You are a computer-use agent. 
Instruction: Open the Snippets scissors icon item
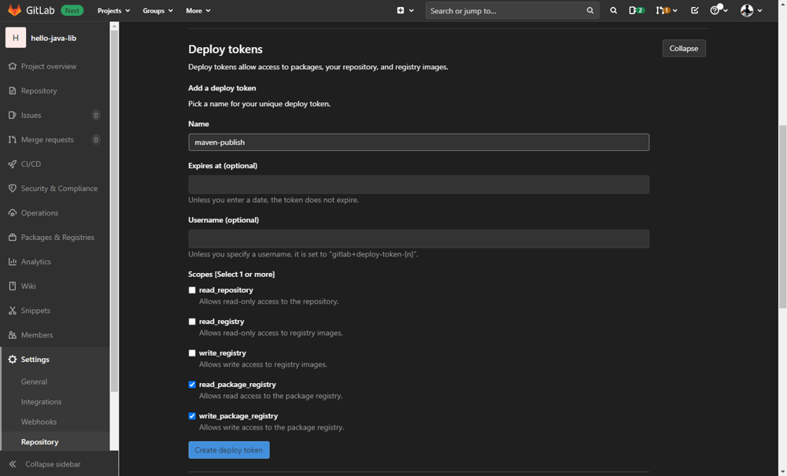click(13, 310)
